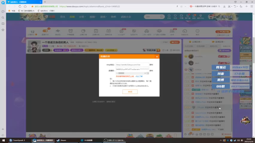255x143 pixels.
Task: Open the checklist task icon in toolbar
Action: point(96,31)
